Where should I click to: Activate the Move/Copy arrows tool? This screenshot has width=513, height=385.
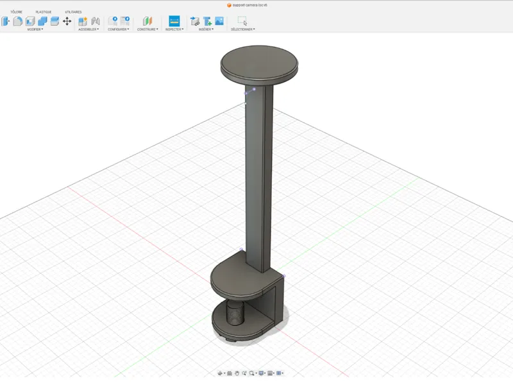coord(67,21)
